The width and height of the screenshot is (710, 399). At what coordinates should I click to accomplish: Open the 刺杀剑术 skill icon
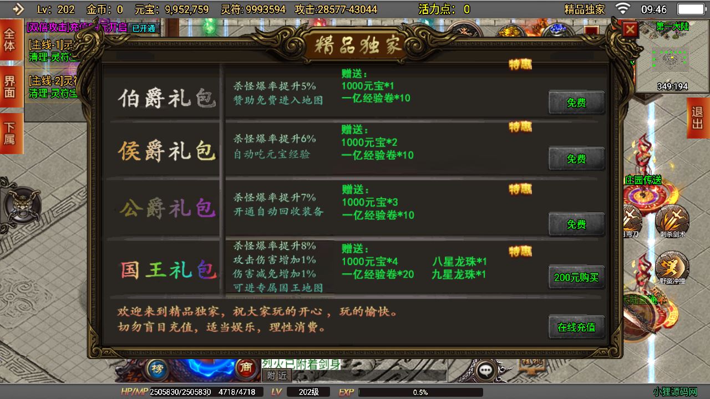[672, 221]
